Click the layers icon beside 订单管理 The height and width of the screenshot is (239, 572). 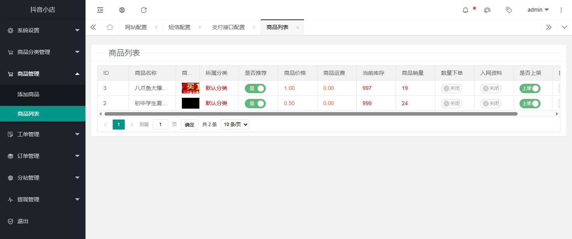[x=10, y=156]
